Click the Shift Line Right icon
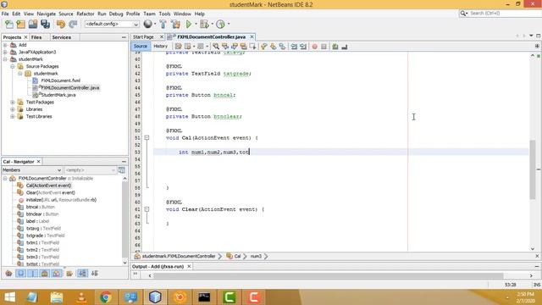Image resolution: width=542 pixels, height=305 pixels. pos(303,47)
